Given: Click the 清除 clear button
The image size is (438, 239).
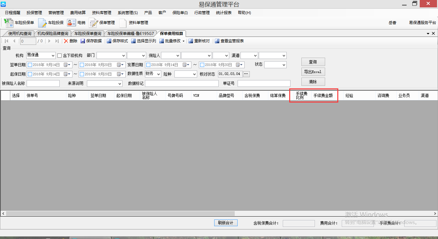Looking at the screenshot, I should (313, 82).
